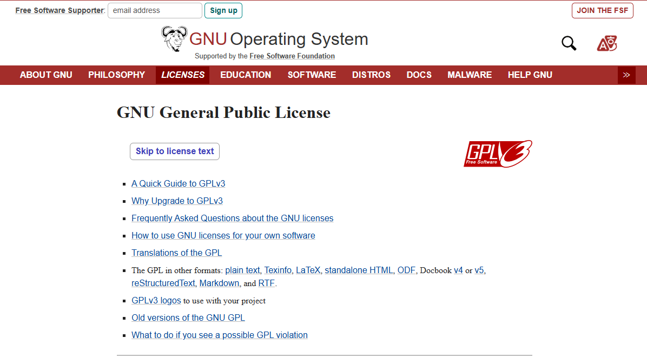Expand the navigation menu with double chevron

[626, 75]
